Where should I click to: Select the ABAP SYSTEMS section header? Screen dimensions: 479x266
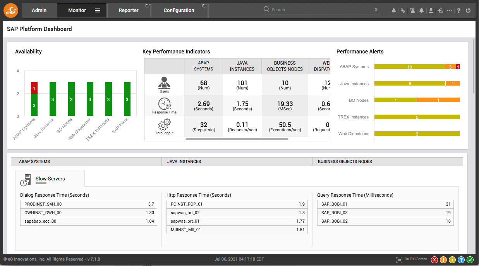(86, 161)
